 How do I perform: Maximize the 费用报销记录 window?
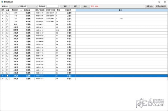tap(159, 2)
